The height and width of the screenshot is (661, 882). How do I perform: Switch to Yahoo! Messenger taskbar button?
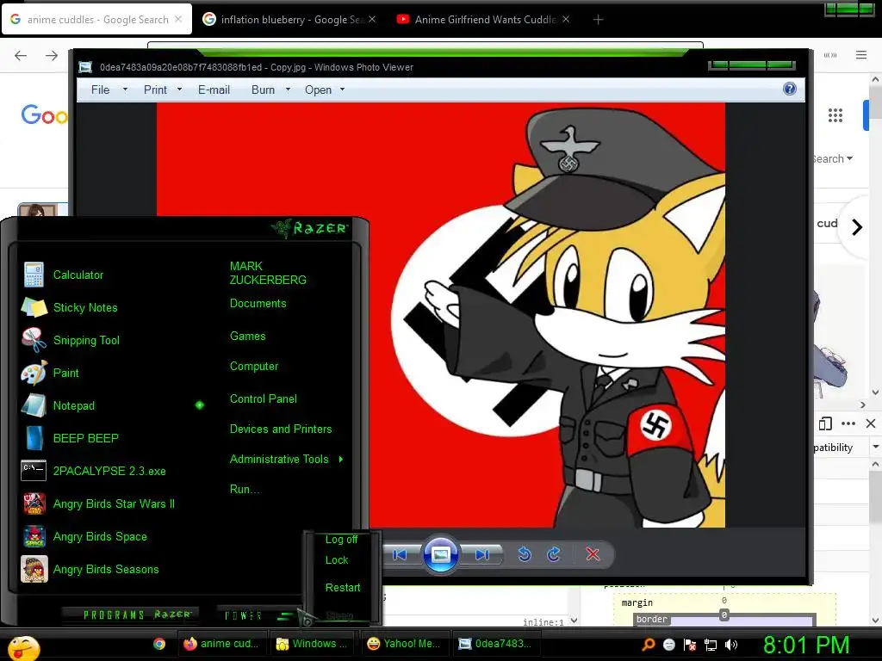(404, 644)
